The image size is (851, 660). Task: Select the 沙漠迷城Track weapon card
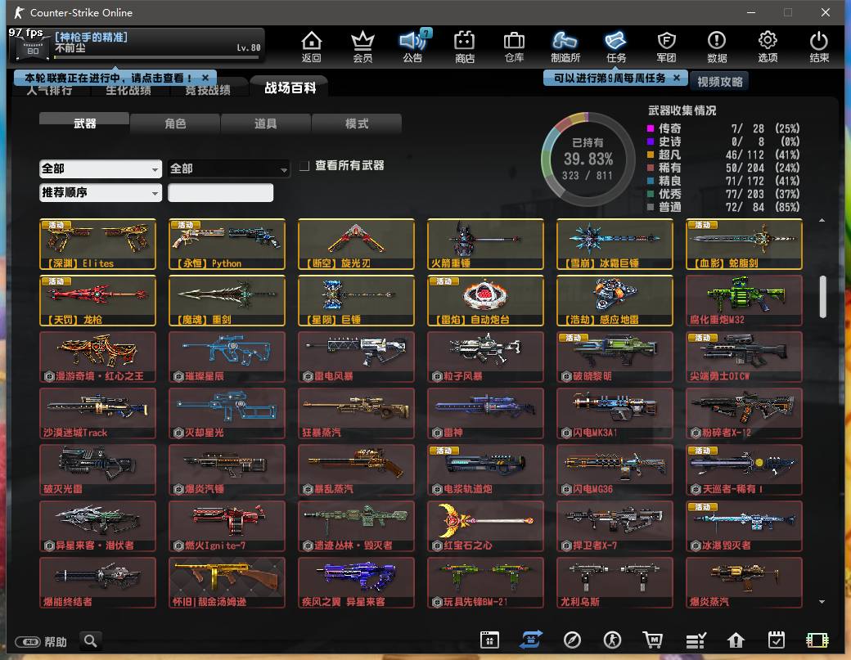tap(97, 413)
